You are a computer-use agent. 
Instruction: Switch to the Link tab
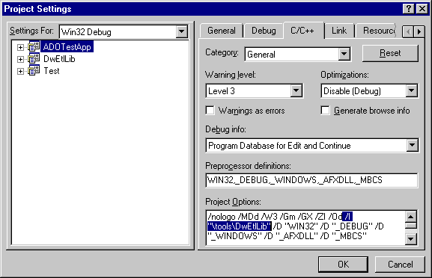339,31
